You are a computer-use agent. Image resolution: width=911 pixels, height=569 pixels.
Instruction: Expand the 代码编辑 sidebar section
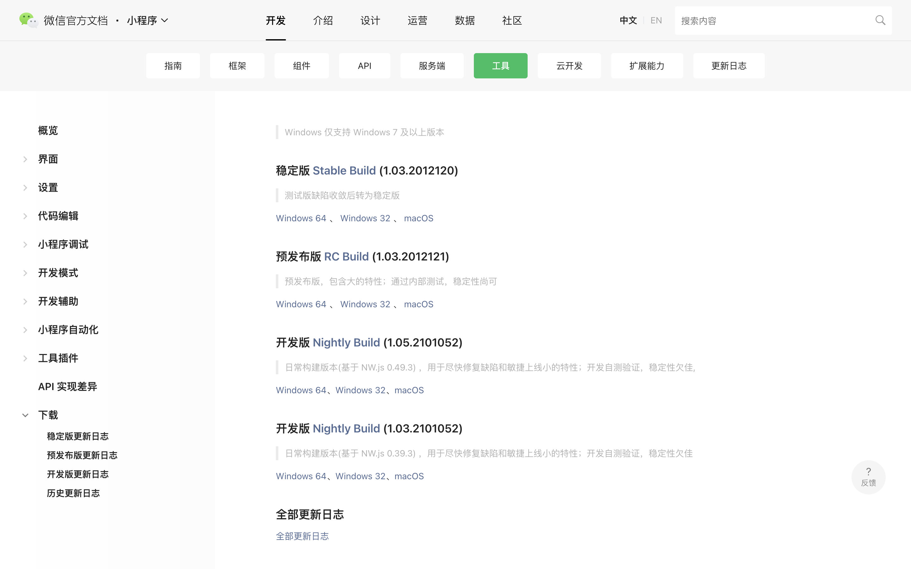click(x=25, y=216)
